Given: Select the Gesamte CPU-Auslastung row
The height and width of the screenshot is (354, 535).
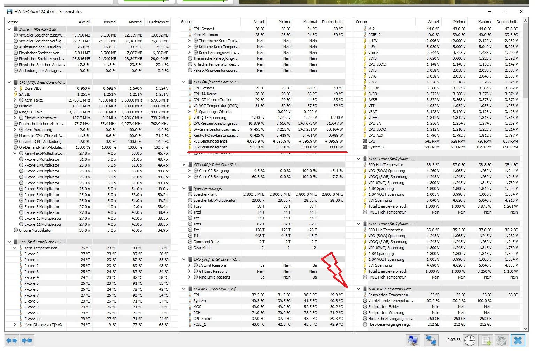Looking at the screenshot, I should [x=88, y=142].
